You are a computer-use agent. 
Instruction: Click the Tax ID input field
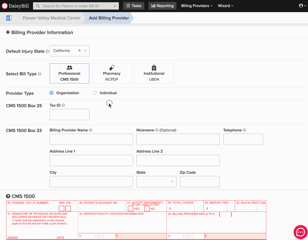click(x=69, y=115)
